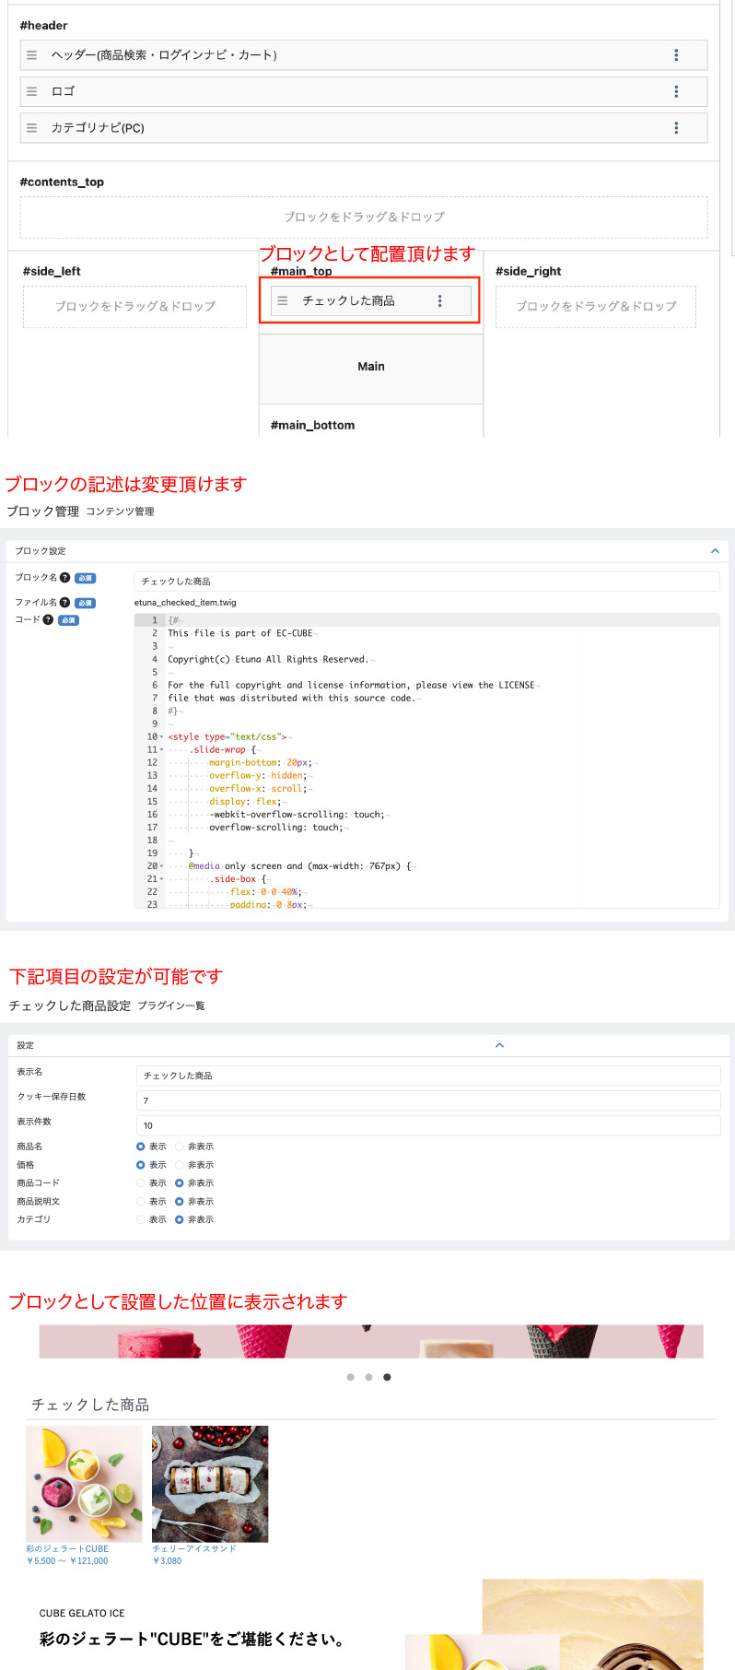Select the third active carousel dot

pos(387,1377)
